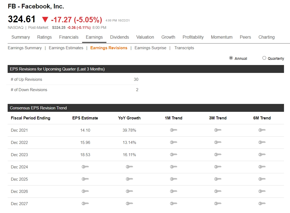Click the locked 6M Trend key in Dec 2022 row
The height and width of the screenshot is (213, 290).
pyautogui.click(x=262, y=142)
